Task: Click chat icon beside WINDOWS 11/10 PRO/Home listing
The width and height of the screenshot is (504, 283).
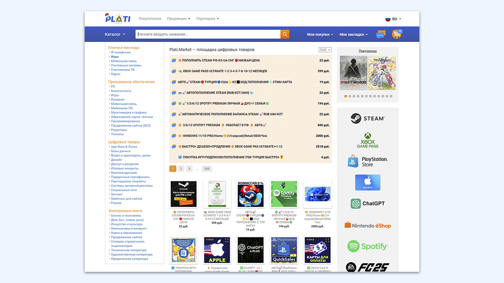Action: tap(174, 136)
